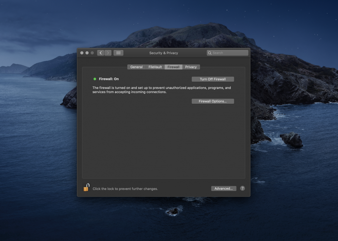Show all preferences using the grid icon
The width and height of the screenshot is (338, 241).
118,53
